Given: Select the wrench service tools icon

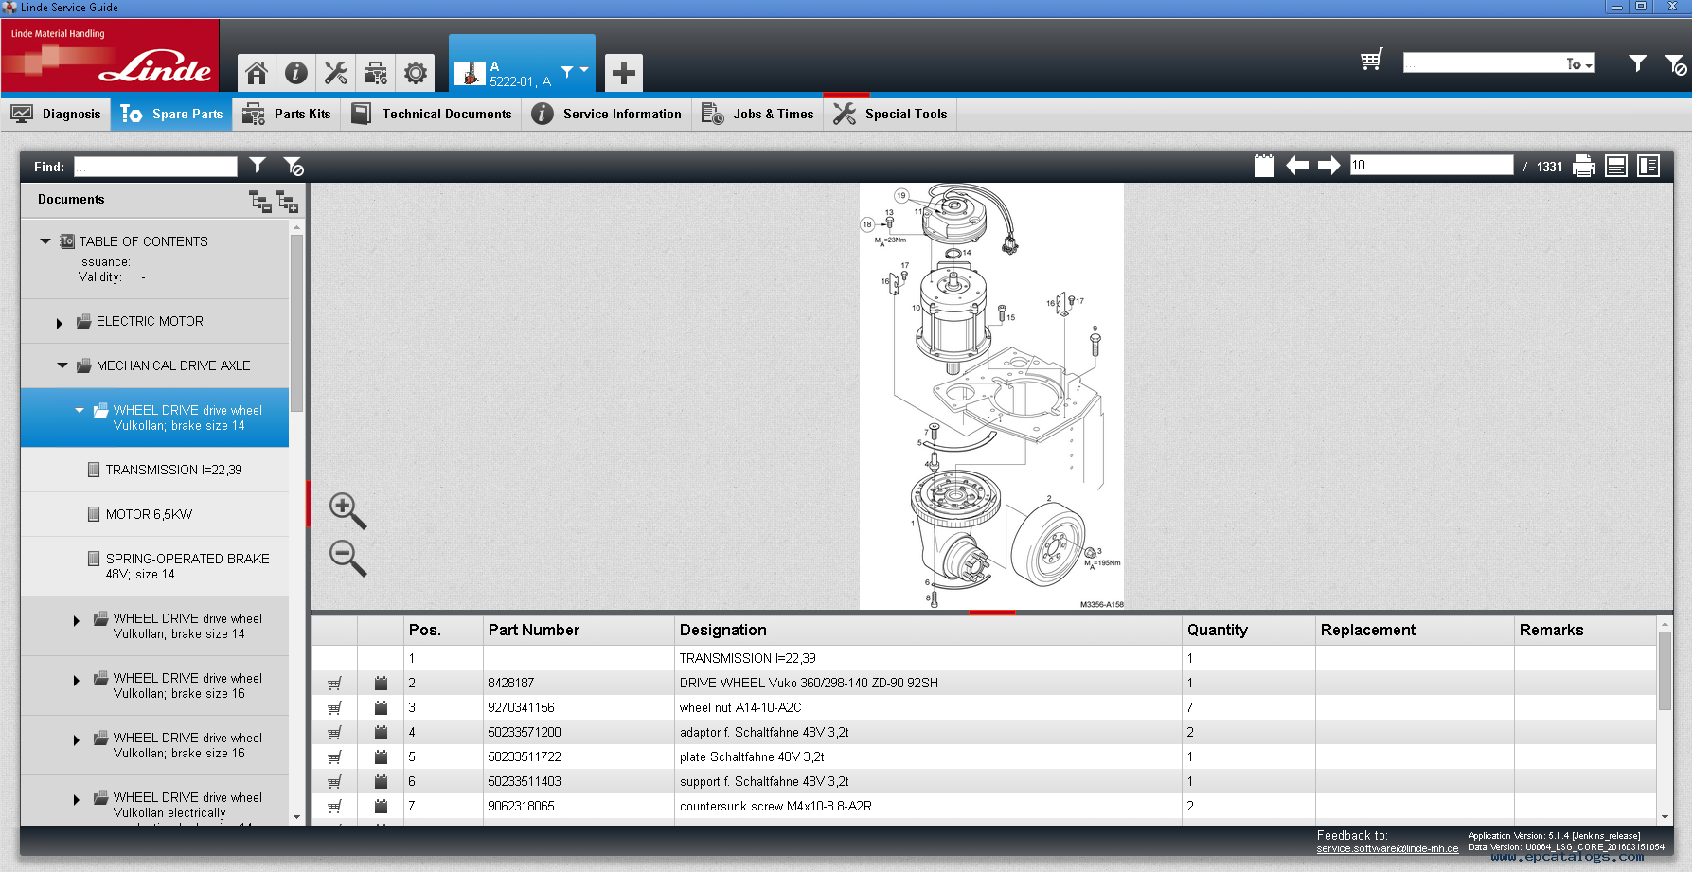Looking at the screenshot, I should 336,73.
